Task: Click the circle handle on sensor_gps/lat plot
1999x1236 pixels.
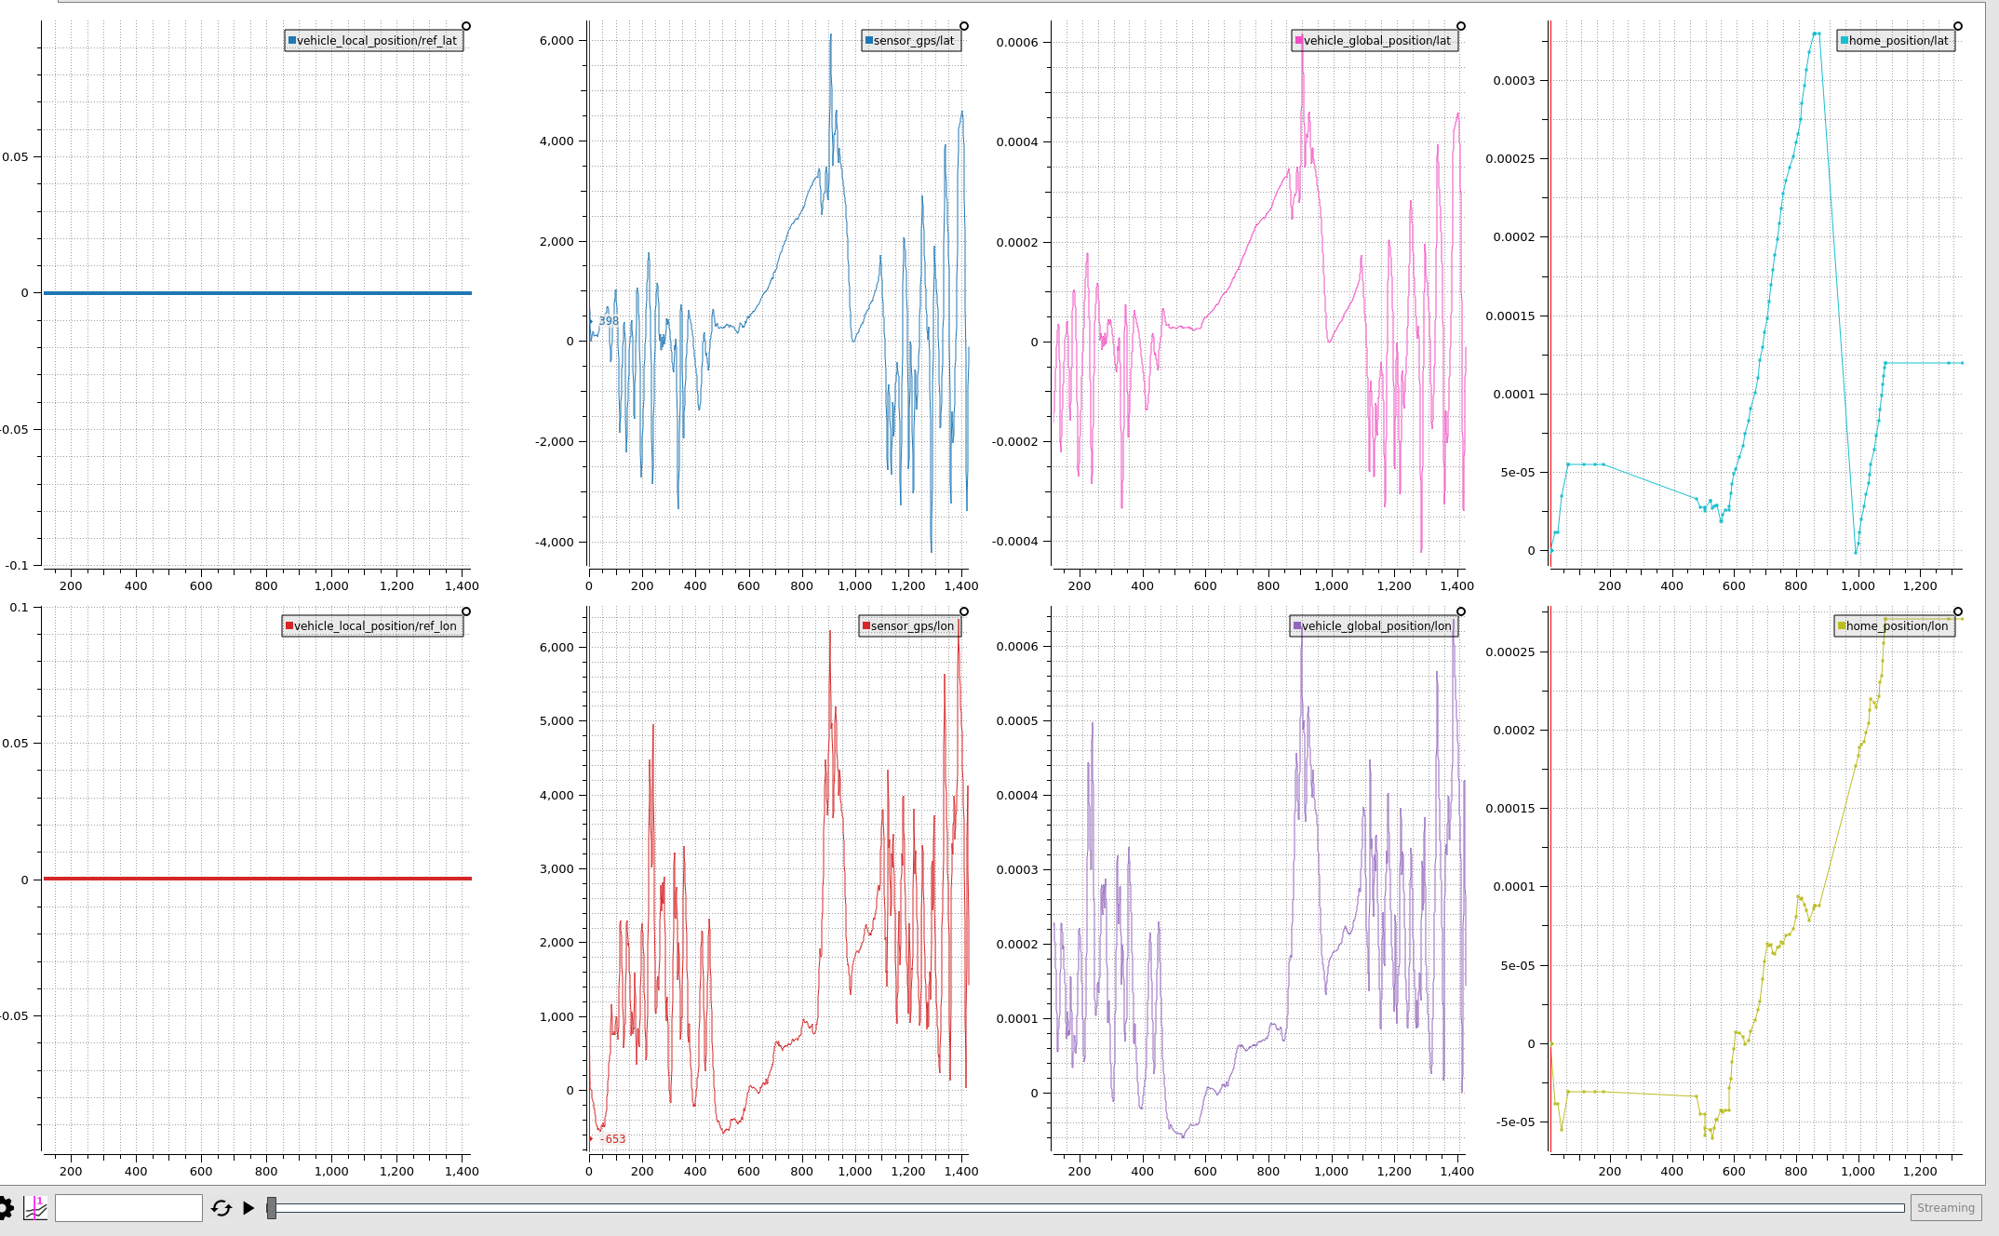Action: pyautogui.click(x=964, y=26)
